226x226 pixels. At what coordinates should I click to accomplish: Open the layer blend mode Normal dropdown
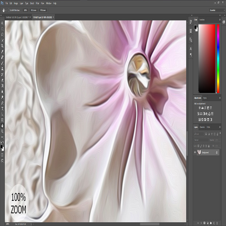point(201,140)
